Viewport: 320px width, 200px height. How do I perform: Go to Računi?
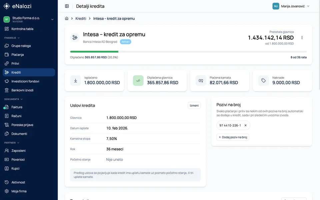click(29, 116)
